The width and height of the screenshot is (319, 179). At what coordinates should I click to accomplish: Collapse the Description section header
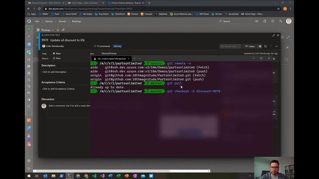tap(48, 65)
